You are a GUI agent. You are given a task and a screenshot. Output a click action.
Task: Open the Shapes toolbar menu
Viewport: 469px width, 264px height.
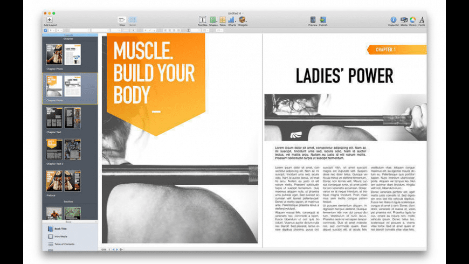(213, 20)
